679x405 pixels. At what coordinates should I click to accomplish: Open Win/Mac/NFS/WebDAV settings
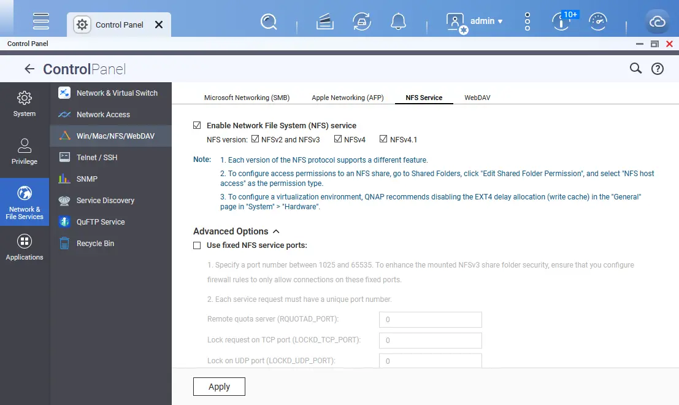coord(111,136)
